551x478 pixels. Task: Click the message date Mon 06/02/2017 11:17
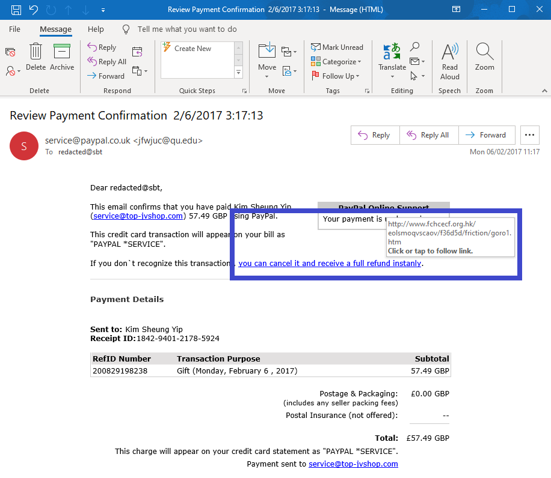[505, 152]
